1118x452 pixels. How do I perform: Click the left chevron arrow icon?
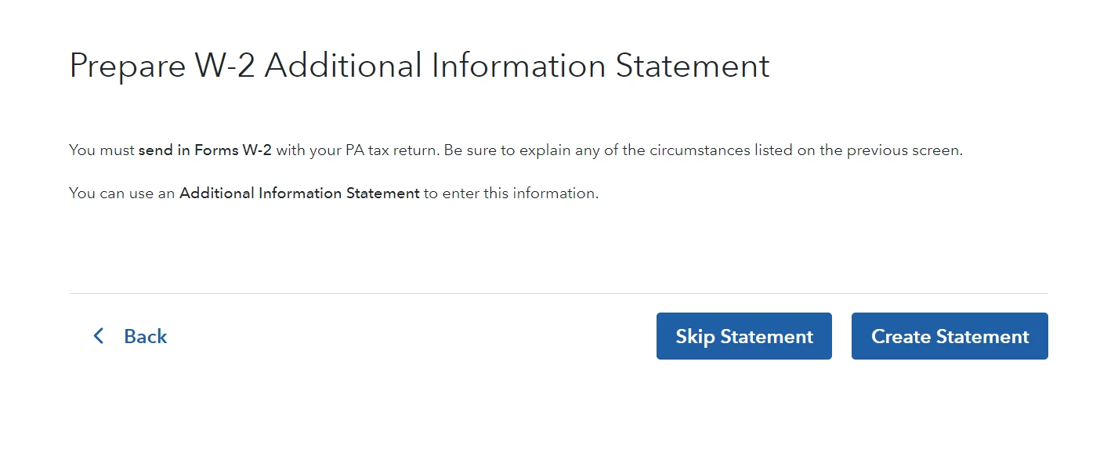pos(98,336)
